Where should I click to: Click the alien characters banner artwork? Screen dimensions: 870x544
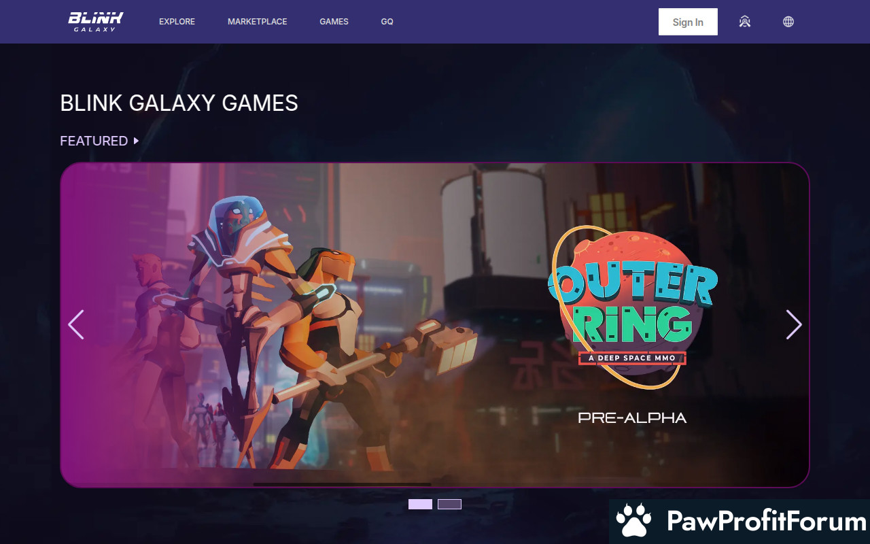pyautogui.click(x=285, y=326)
